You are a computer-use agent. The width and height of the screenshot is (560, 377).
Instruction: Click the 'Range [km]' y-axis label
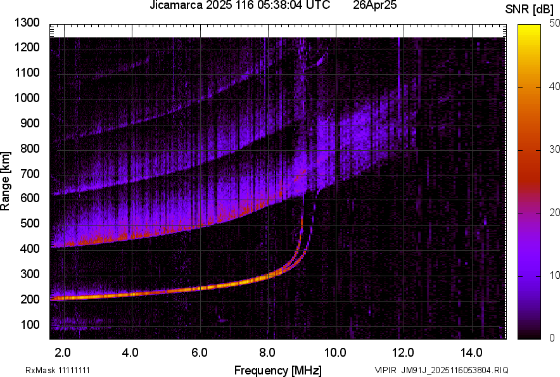(x=5, y=181)
